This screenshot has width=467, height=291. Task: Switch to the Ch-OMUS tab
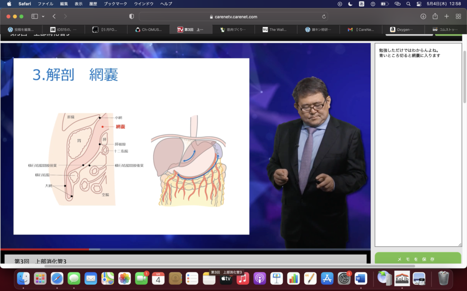(x=149, y=30)
